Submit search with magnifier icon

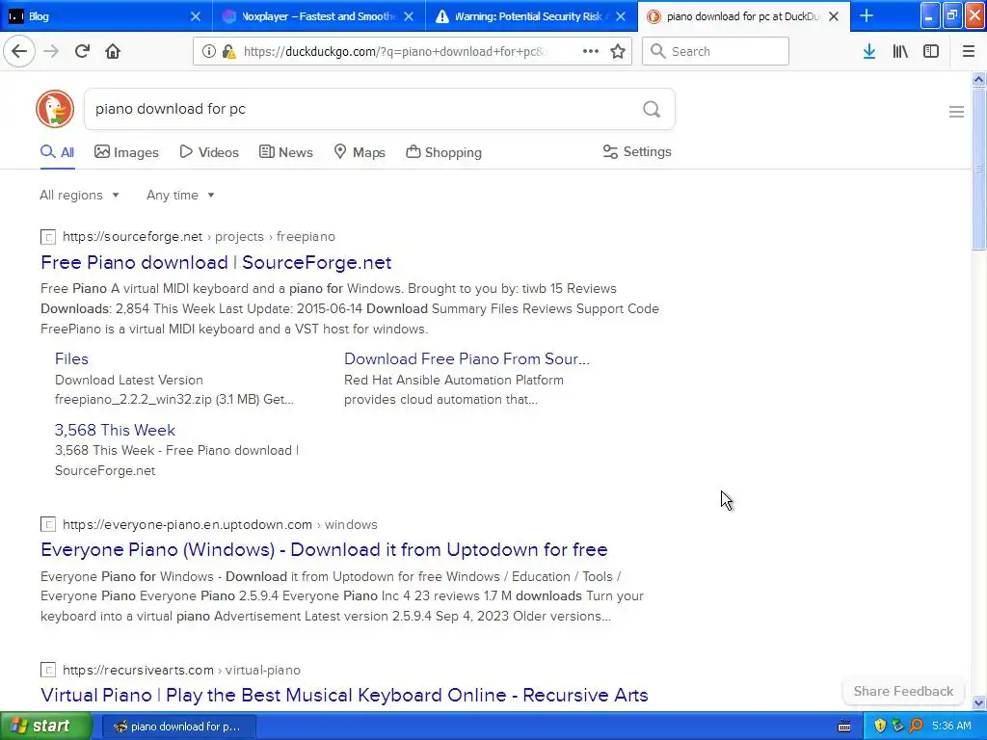pyautogui.click(x=652, y=110)
